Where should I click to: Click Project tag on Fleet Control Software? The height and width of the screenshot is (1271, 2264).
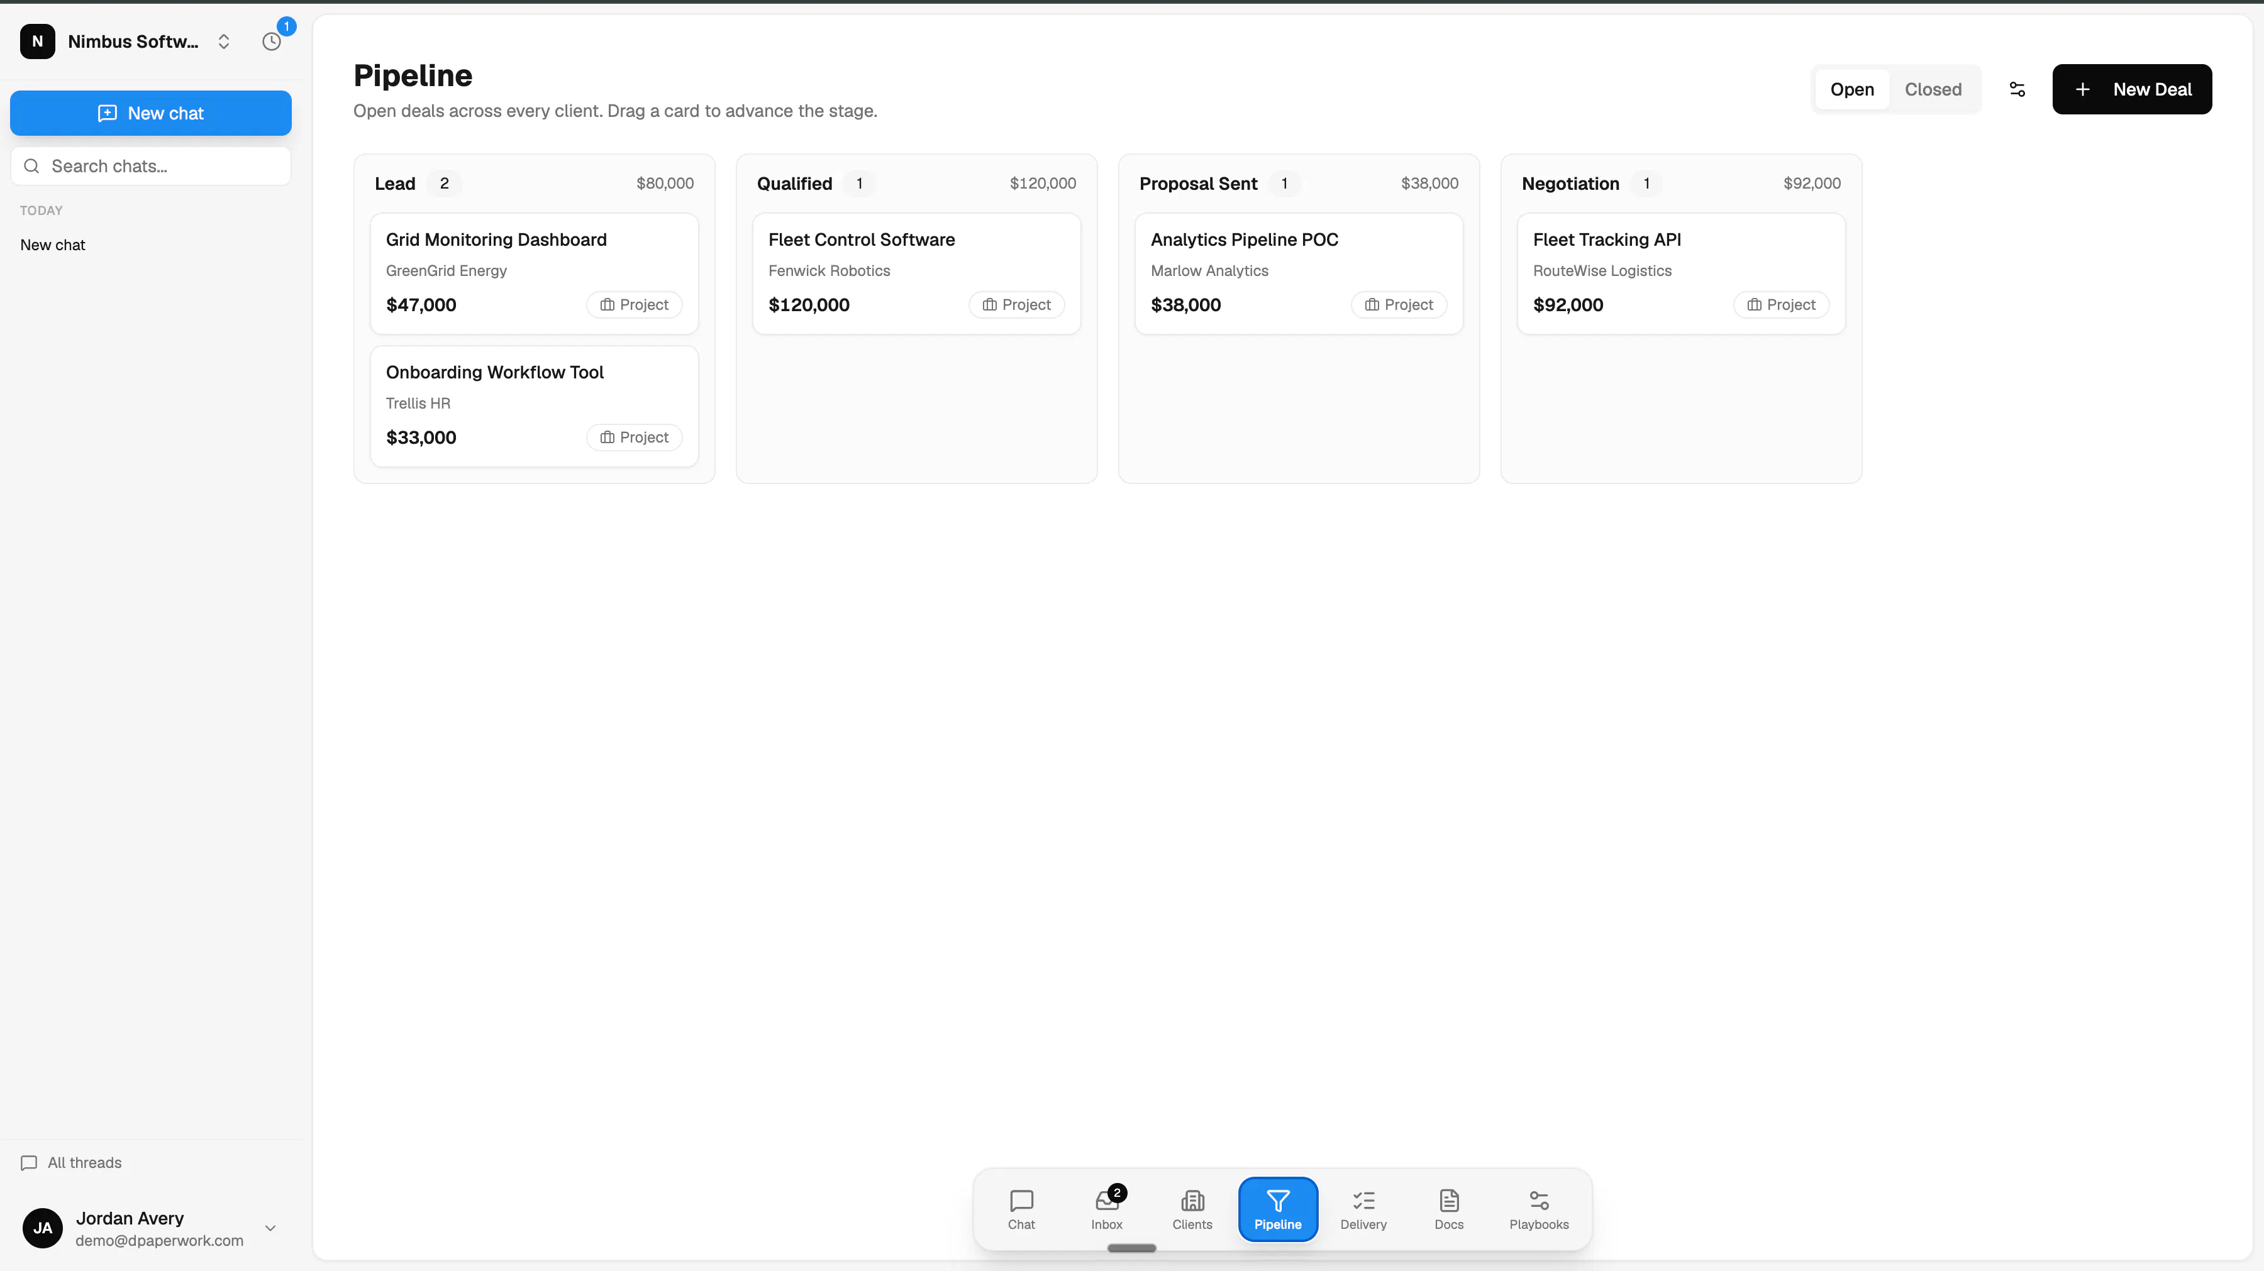tap(1017, 305)
